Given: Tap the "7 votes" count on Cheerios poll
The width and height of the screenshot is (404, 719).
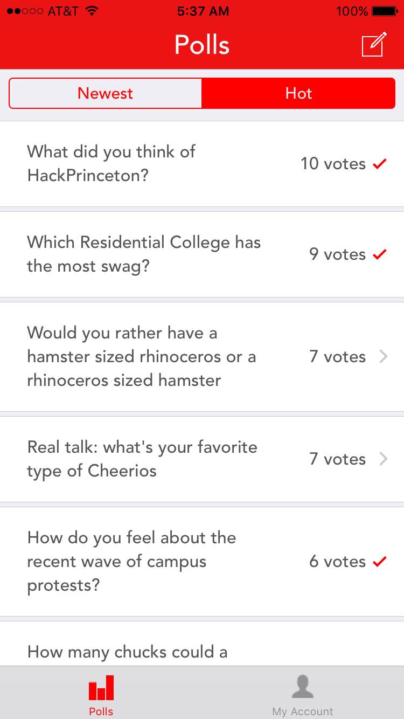Looking at the screenshot, I should click(x=337, y=459).
